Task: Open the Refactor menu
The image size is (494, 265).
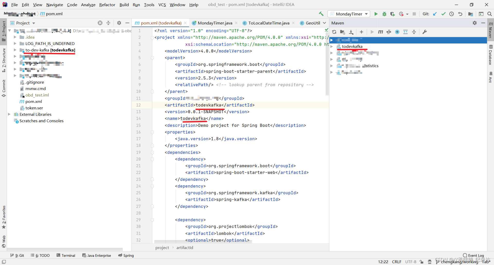Action: click(107, 5)
